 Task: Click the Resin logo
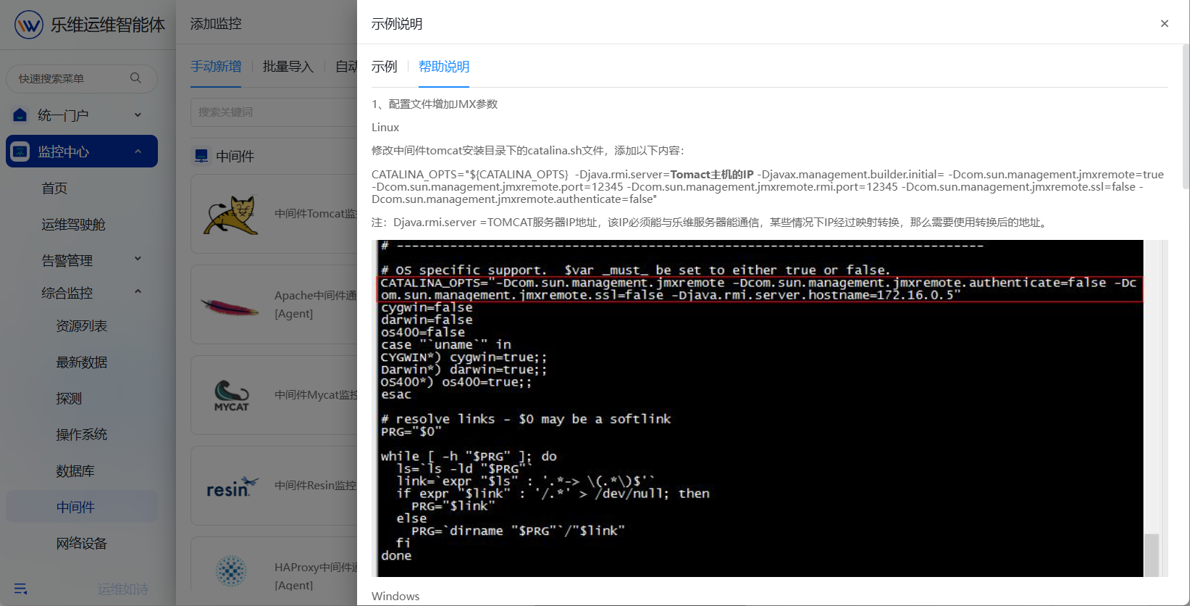click(232, 487)
